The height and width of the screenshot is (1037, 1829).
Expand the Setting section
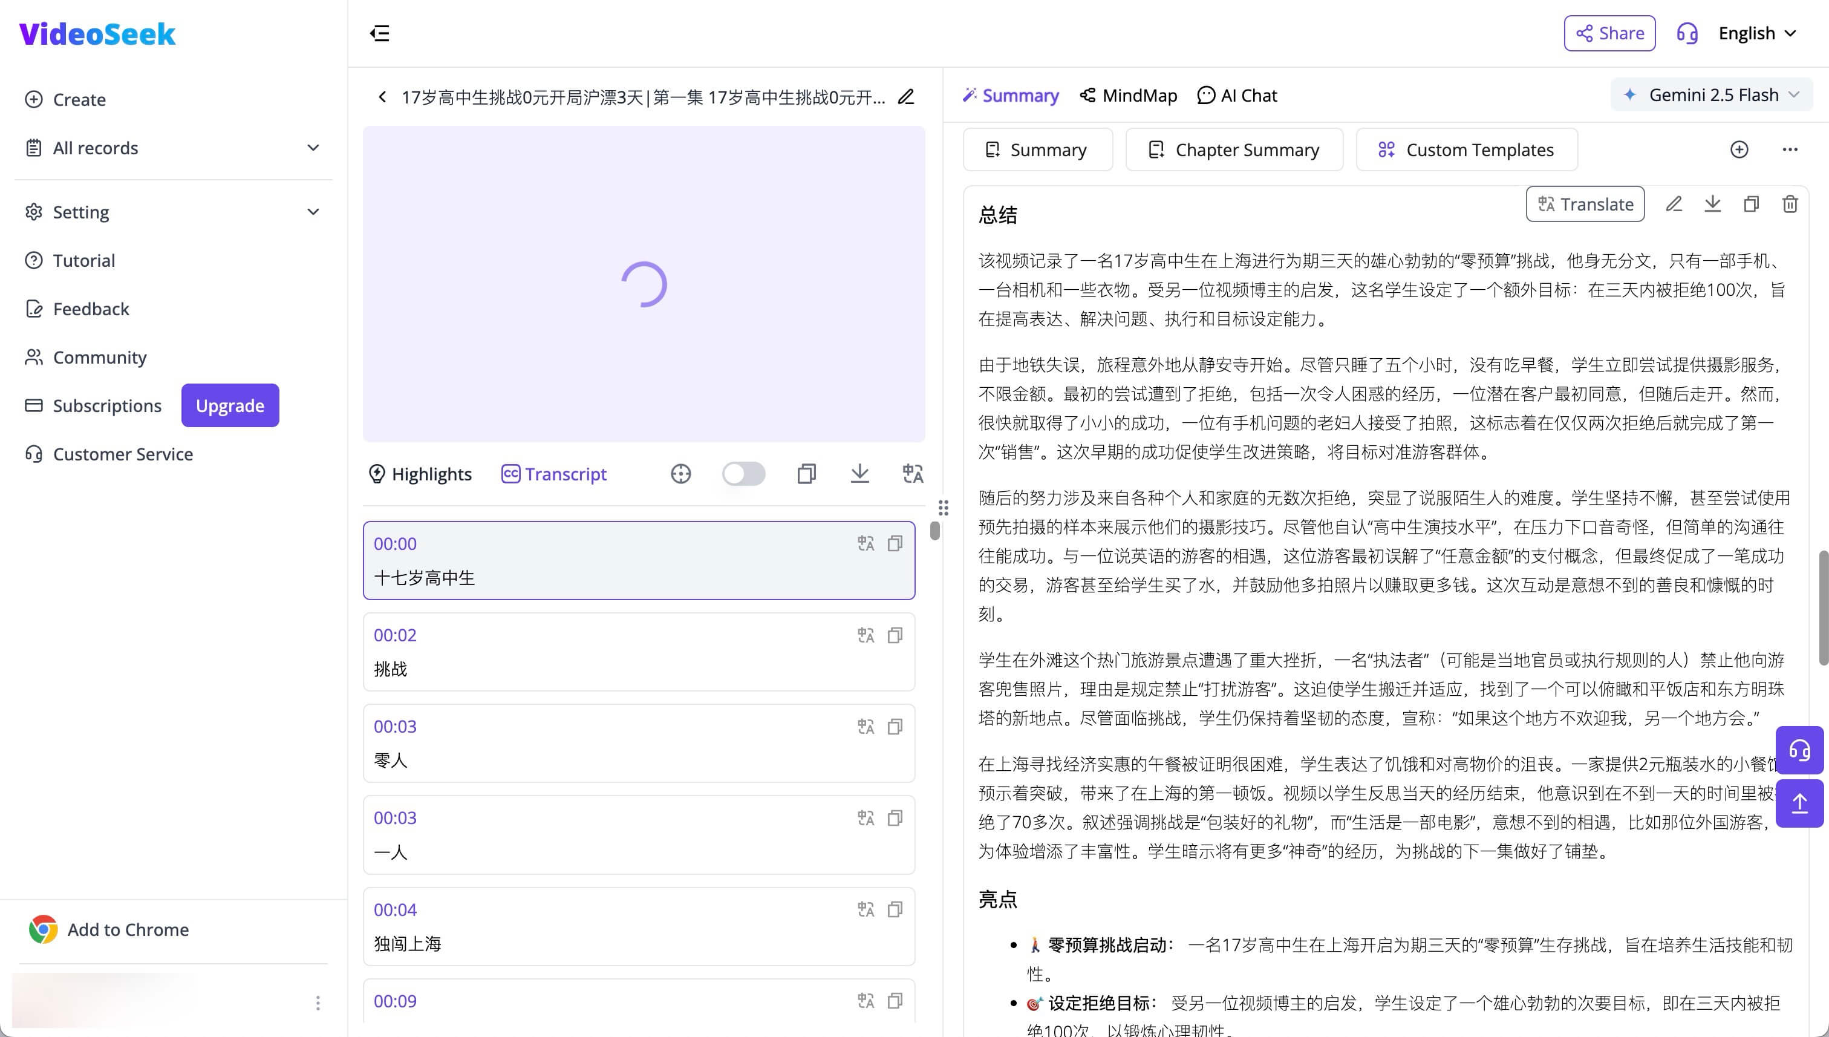click(313, 212)
